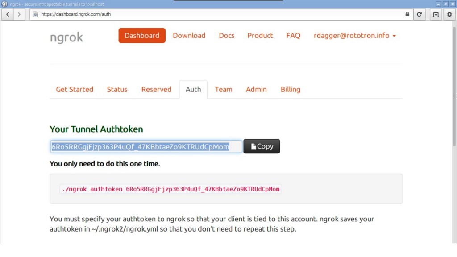Open the Docs link in header
Image resolution: width=457 pixels, height=257 pixels.
click(x=226, y=36)
